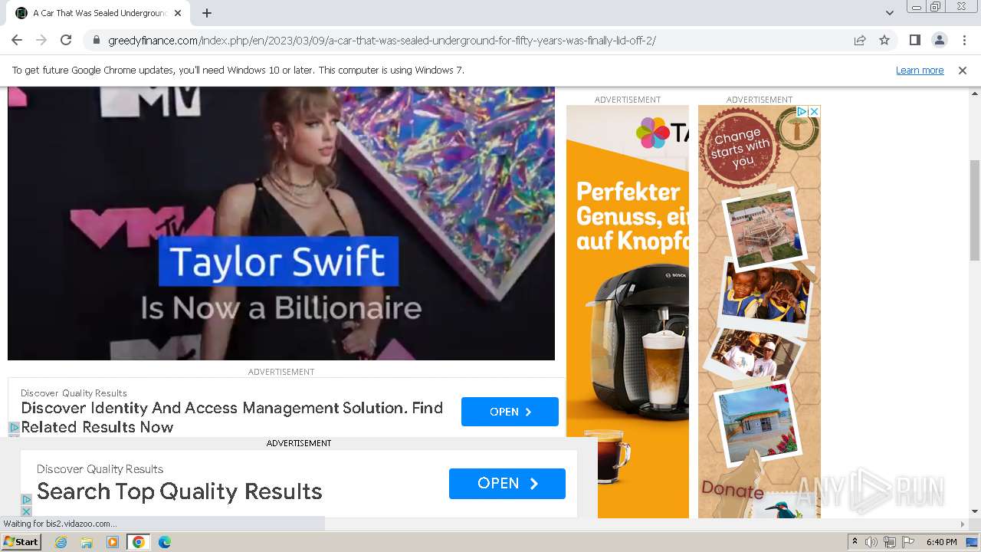This screenshot has width=981, height=552.
Task: Click the 6:40 PM system clock
Action: tap(941, 542)
